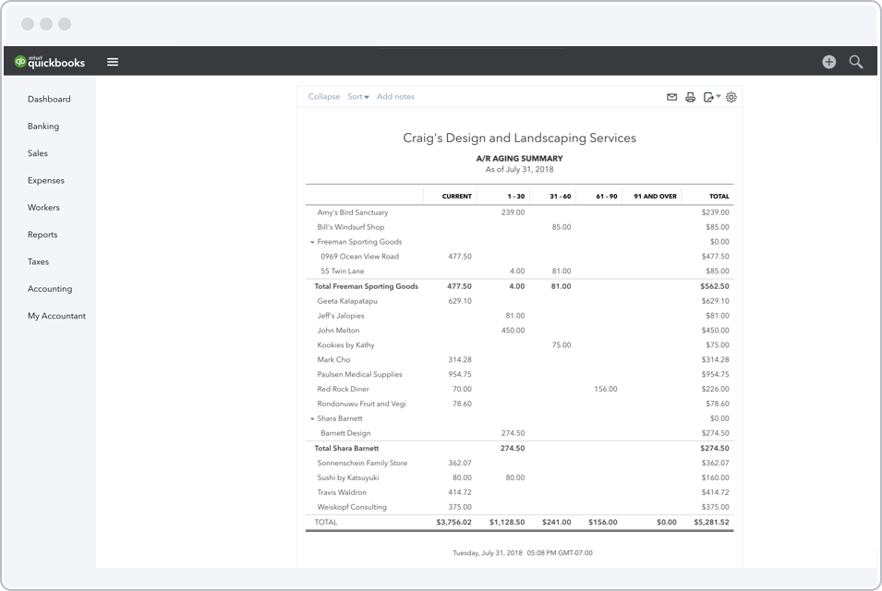Email the report via envelope icon
Image resolution: width=882 pixels, height=591 pixels.
pos(671,97)
